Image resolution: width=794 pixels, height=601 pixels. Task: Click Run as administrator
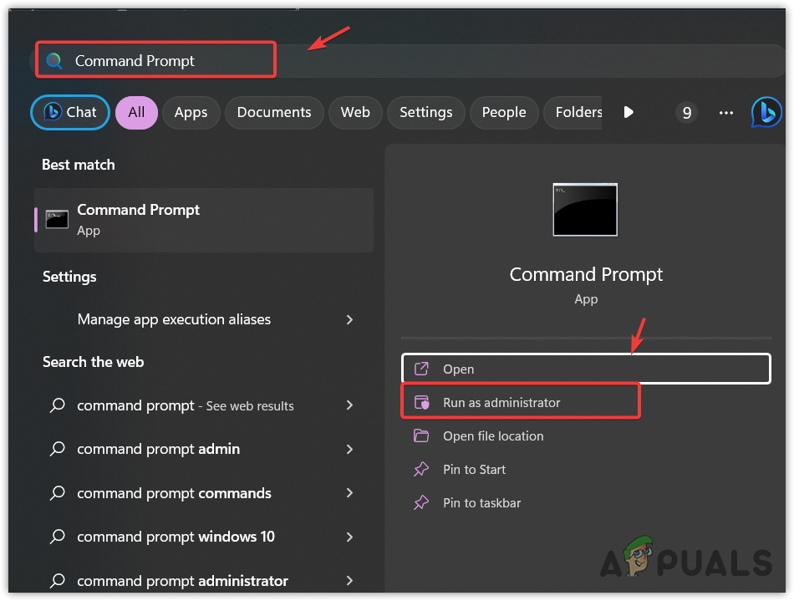pos(501,402)
